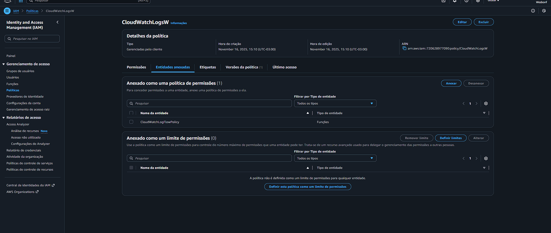
Task: Click Definir esta política como um limite de permissões
Action: click(x=307, y=187)
